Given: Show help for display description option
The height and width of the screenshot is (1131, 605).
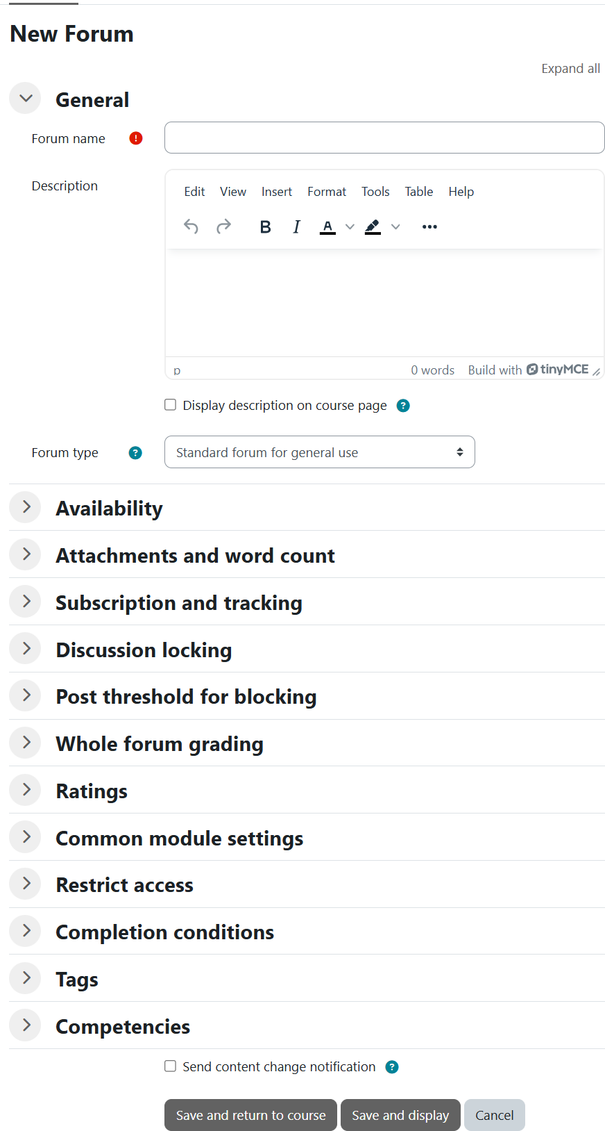Looking at the screenshot, I should [x=403, y=406].
